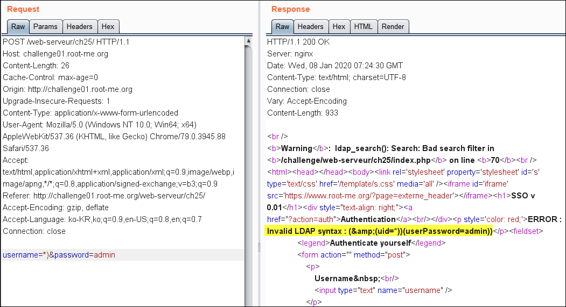Click the Upgrade-Insecure-Requests: 1 line
The width and height of the screenshot is (566, 307).
point(57,101)
